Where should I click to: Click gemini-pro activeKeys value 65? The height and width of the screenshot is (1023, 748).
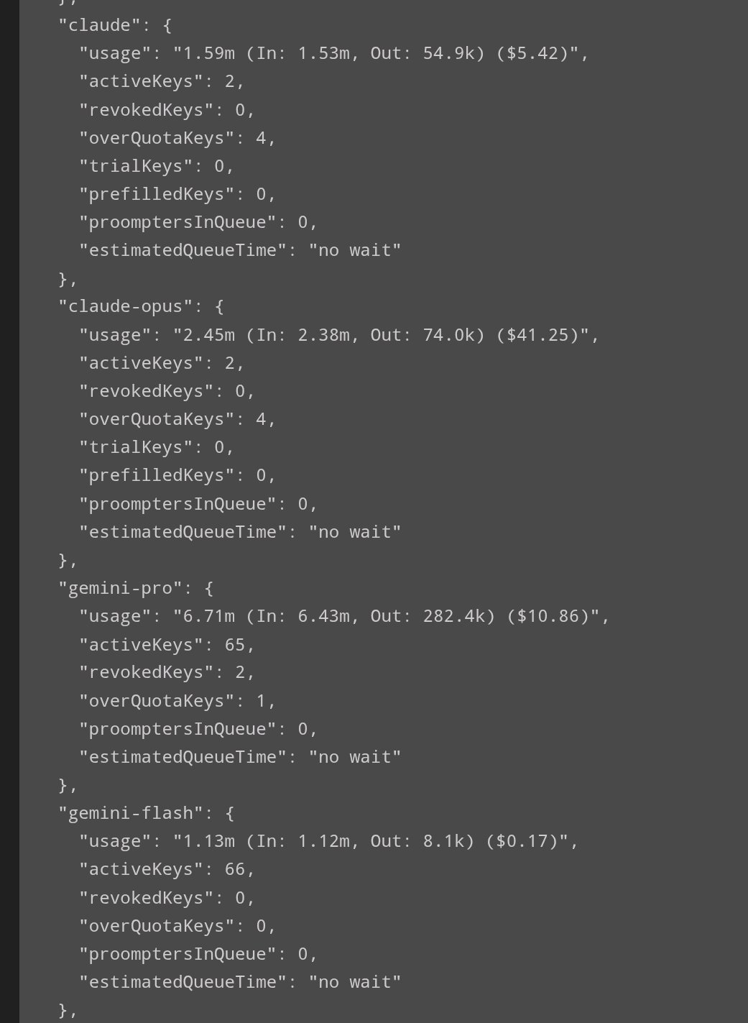pos(235,645)
